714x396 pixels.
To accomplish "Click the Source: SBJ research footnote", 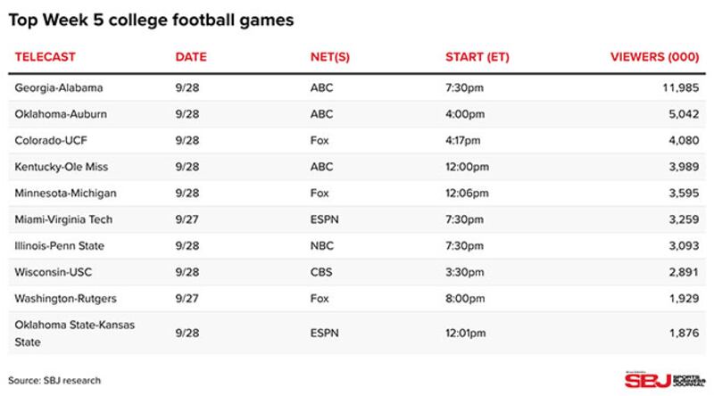I will (x=54, y=381).
